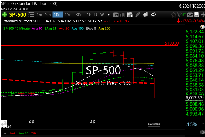The image size is (205, 137).
Task: Click the EAvg 8 indicator label
Action: (x=91, y=28)
